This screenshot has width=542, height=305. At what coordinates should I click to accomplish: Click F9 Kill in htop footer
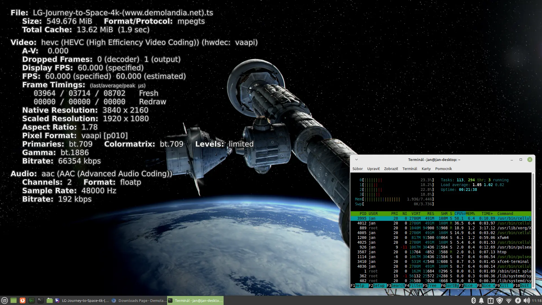[504, 286]
